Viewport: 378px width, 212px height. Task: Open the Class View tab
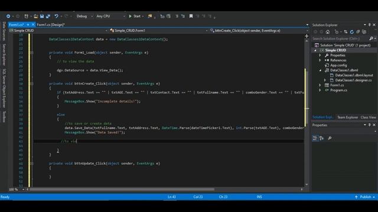[368, 117]
